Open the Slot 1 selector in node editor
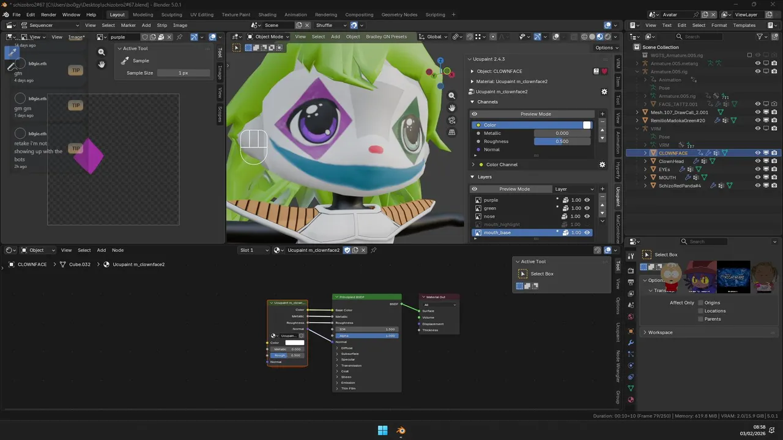This screenshot has width=783, height=440. point(254,250)
